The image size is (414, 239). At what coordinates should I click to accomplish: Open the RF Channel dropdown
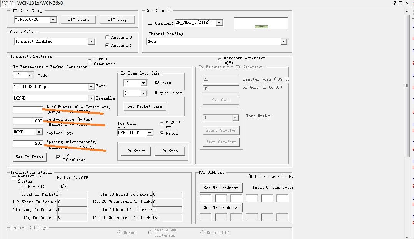(219, 23)
